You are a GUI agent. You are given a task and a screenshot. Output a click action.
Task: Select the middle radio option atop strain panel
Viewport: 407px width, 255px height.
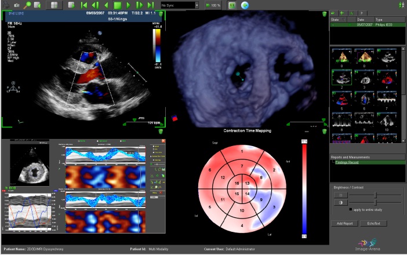click(x=98, y=141)
